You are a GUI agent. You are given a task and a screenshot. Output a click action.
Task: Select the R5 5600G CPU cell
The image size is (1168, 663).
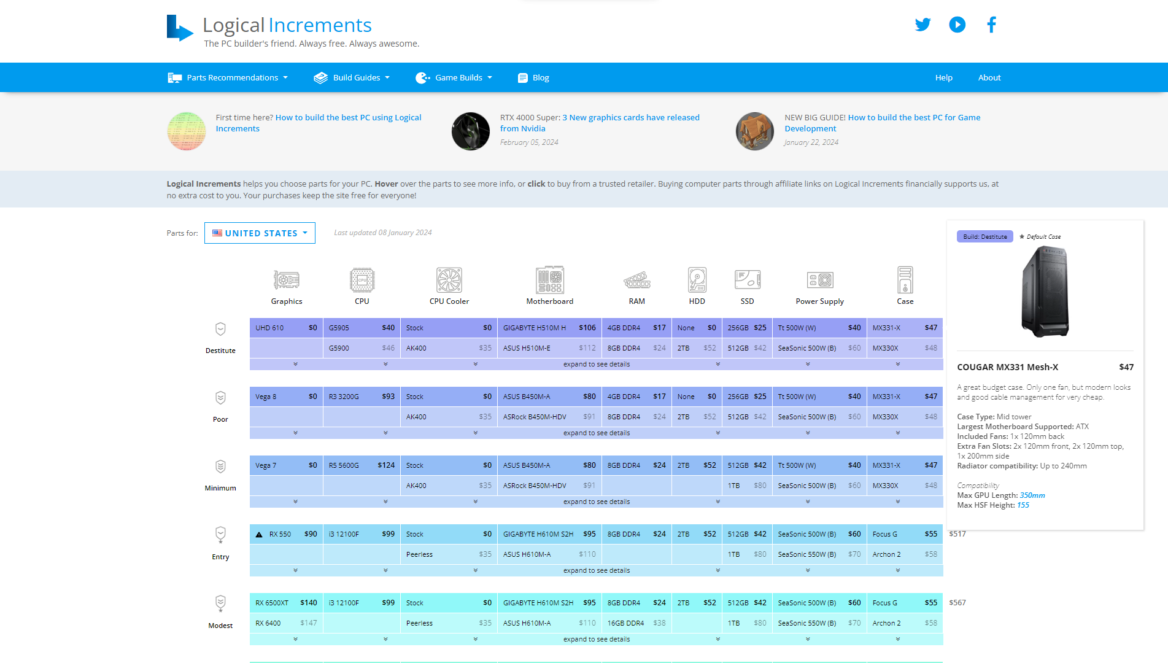click(x=362, y=465)
